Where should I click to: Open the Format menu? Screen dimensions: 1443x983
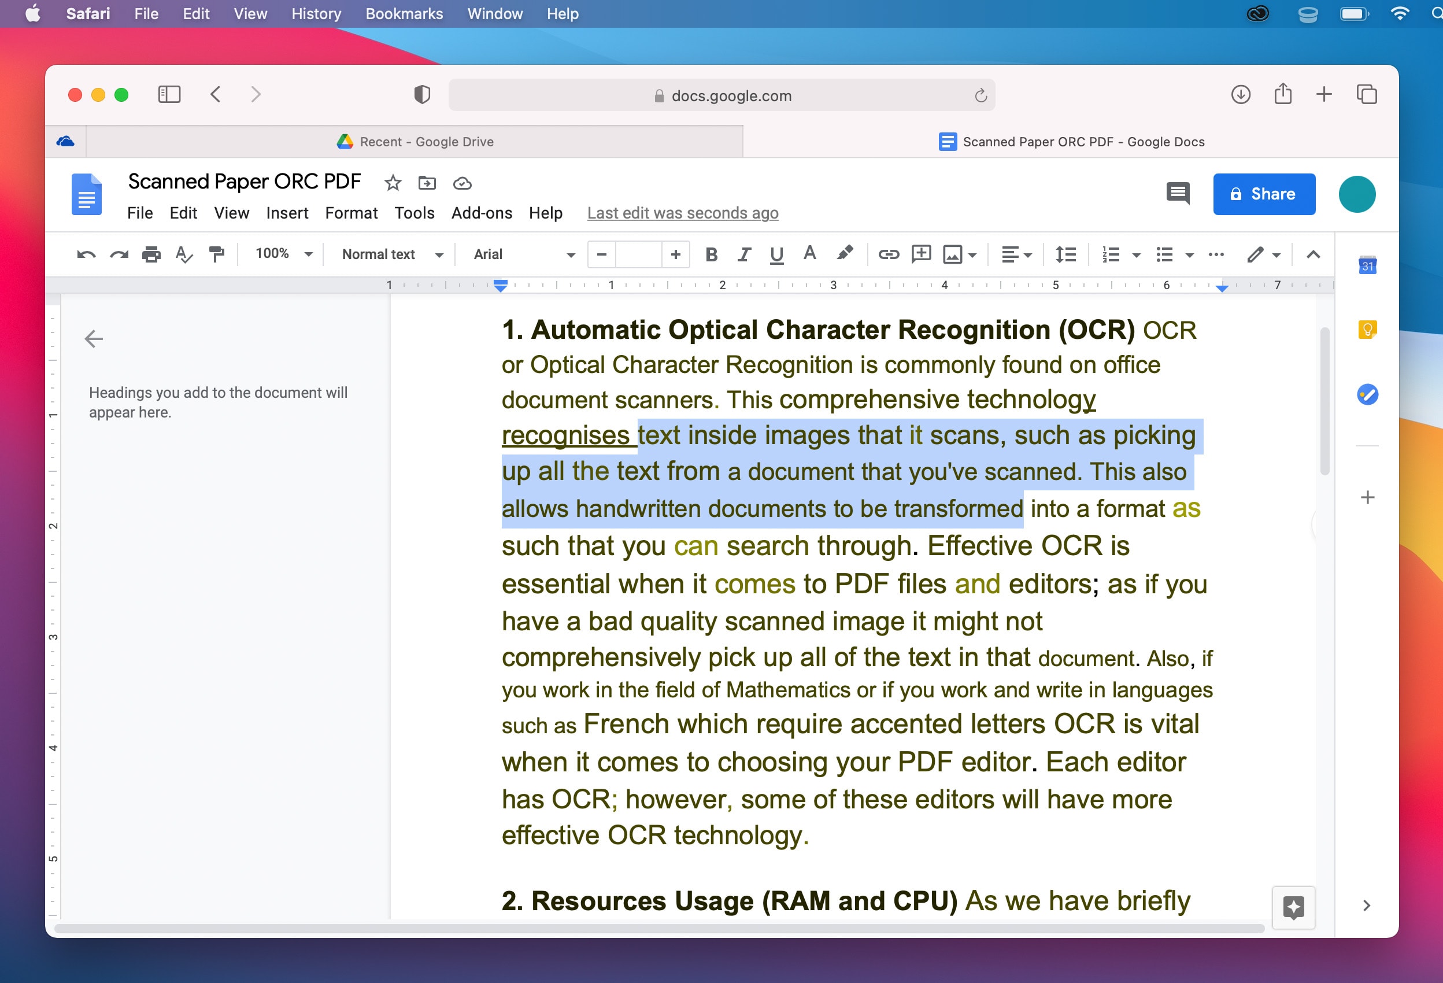pyautogui.click(x=351, y=212)
